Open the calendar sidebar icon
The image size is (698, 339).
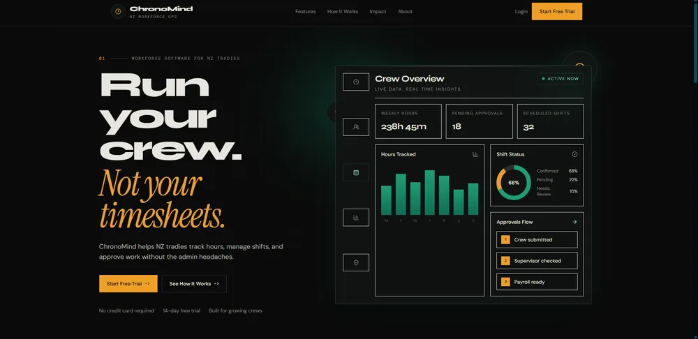356,172
